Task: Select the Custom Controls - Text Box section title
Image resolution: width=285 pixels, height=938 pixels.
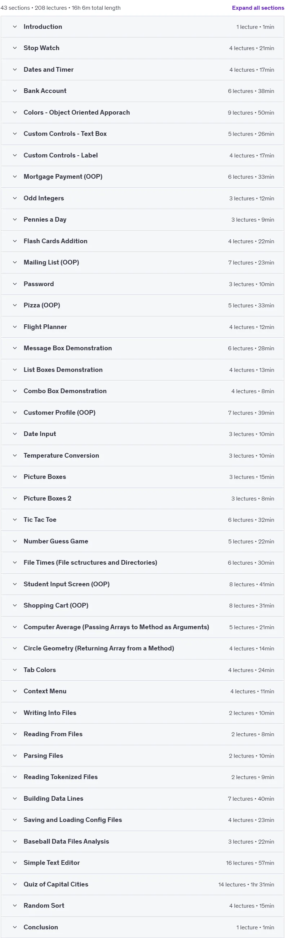Action: pyautogui.click(x=65, y=134)
